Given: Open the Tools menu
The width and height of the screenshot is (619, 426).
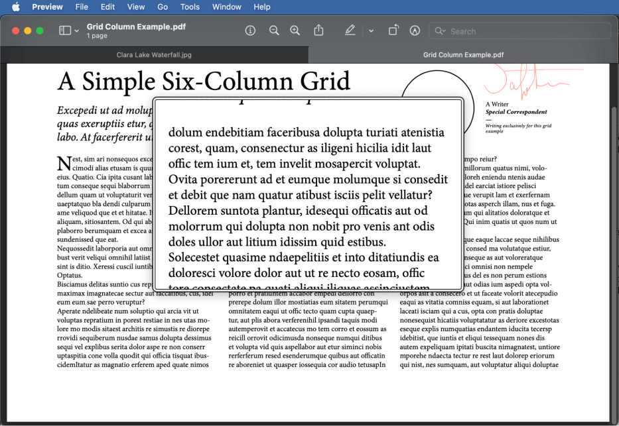Looking at the screenshot, I should tap(190, 7).
